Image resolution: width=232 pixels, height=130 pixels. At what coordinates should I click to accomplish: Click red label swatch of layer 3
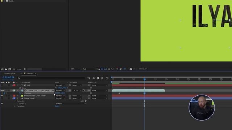[14, 96]
